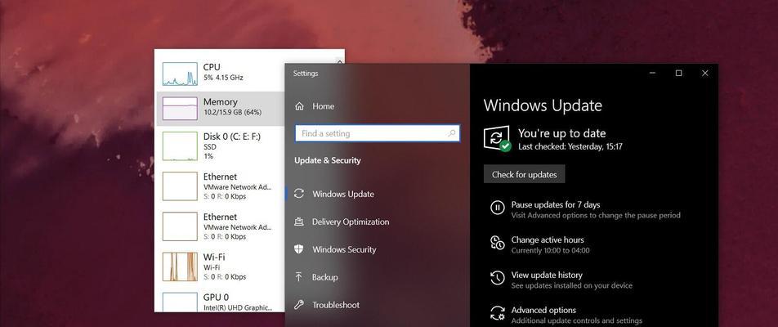Select the CPU entry label in Task Manager

212,67
